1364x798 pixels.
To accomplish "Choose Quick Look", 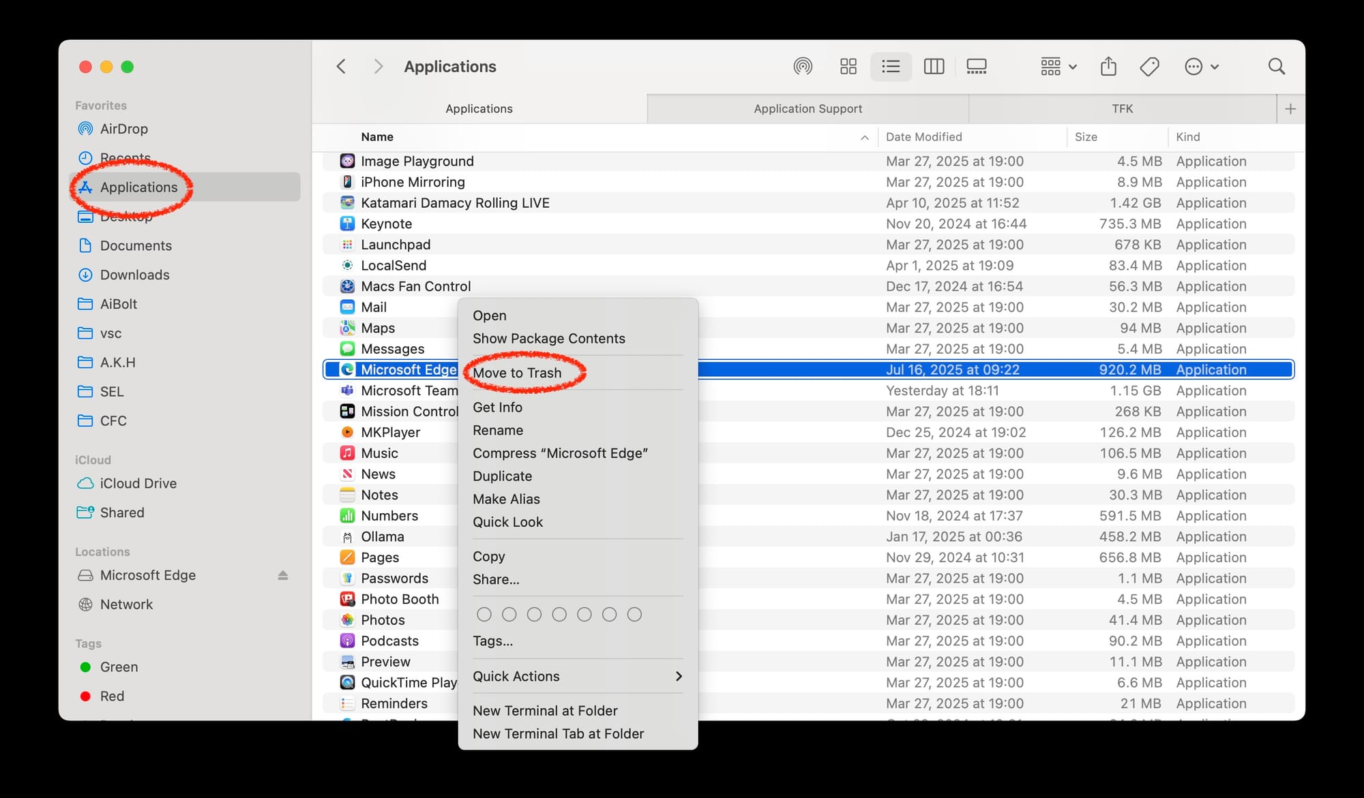I will [507, 522].
